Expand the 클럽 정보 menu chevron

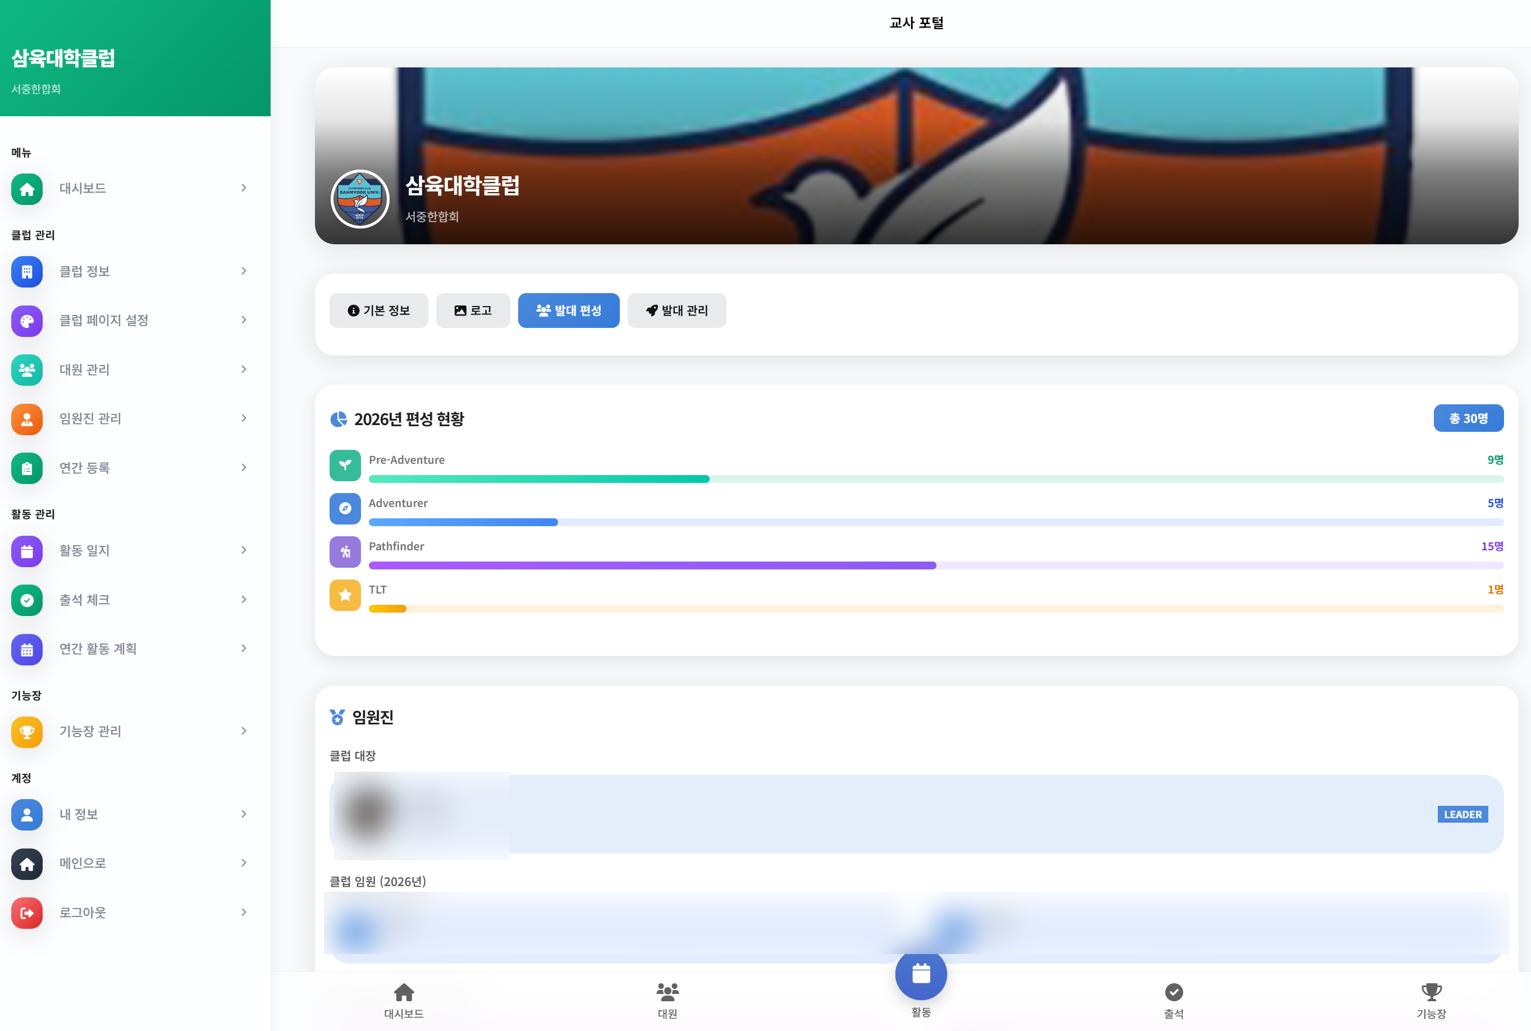[x=244, y=271]
